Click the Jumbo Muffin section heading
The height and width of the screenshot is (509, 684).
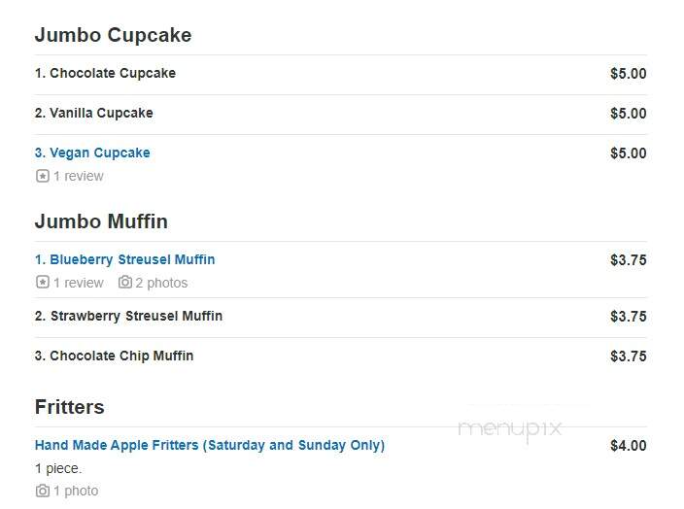[x=101, y=221]
